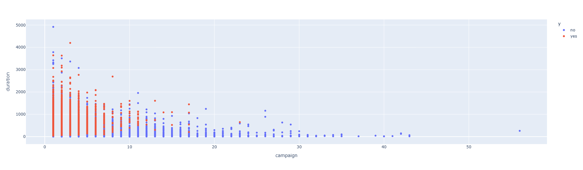Click the highest blue point at campaign 19

[206, 109]
